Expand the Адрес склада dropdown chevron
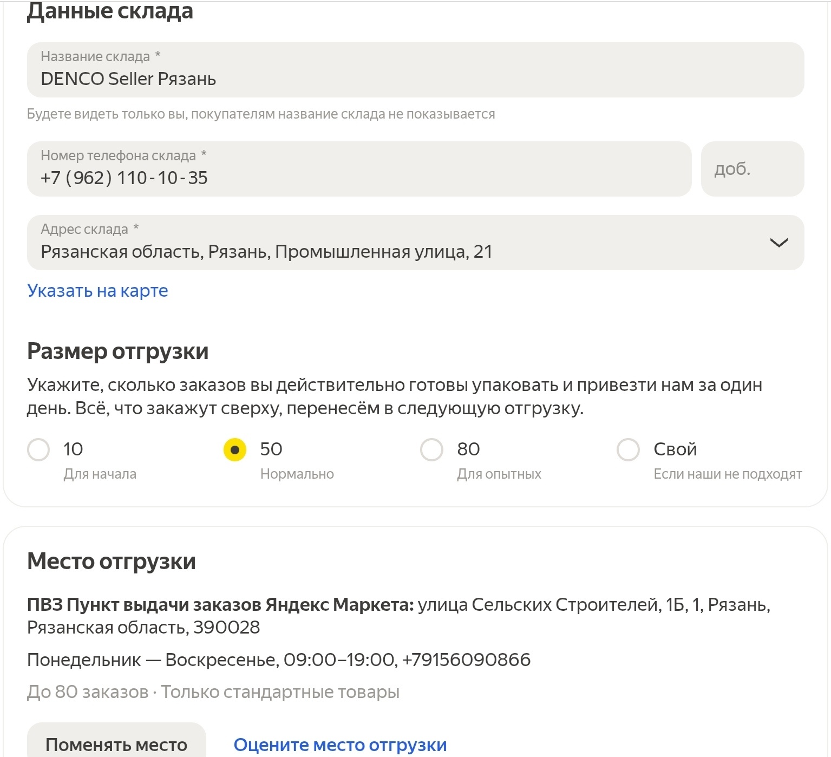This screenshot has height=757, width=831. (x=778, y=243)
